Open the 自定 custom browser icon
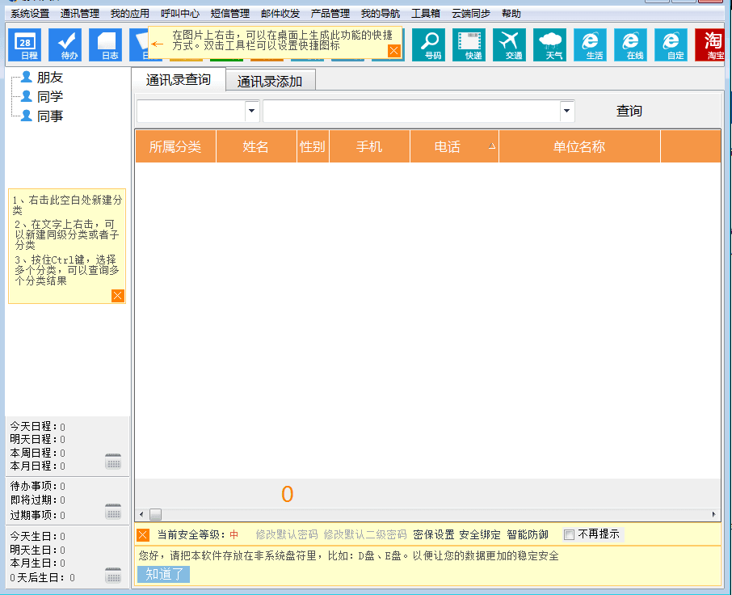732x595 pixels. (671, 44)
